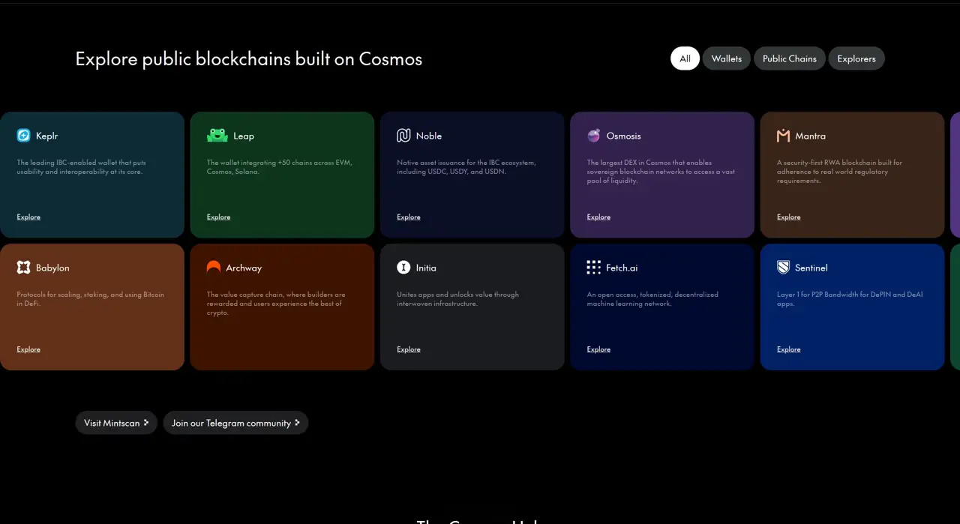Click the Babylon logo icon

coord(23,268)
